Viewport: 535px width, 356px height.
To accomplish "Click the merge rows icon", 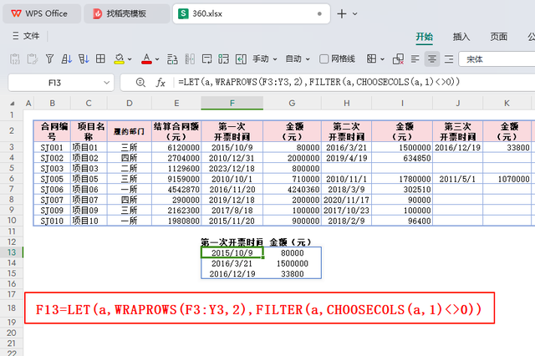I will click(x=172, y=59).
